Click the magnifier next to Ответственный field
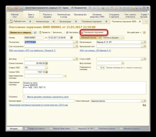The height and width of the screenshot is (137, 156). [x=145, y=101]
